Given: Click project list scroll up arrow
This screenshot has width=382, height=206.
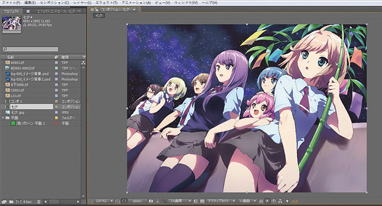Looking at the screenshot, I should tap(83, 67).
